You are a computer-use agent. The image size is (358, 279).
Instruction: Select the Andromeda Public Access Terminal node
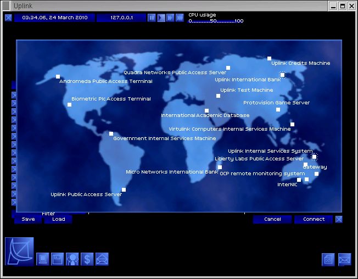[58, 77]
